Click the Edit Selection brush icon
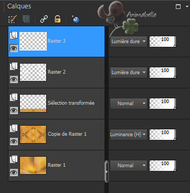The width and height of the screenshot is (190, 193). tap(13, 19)
